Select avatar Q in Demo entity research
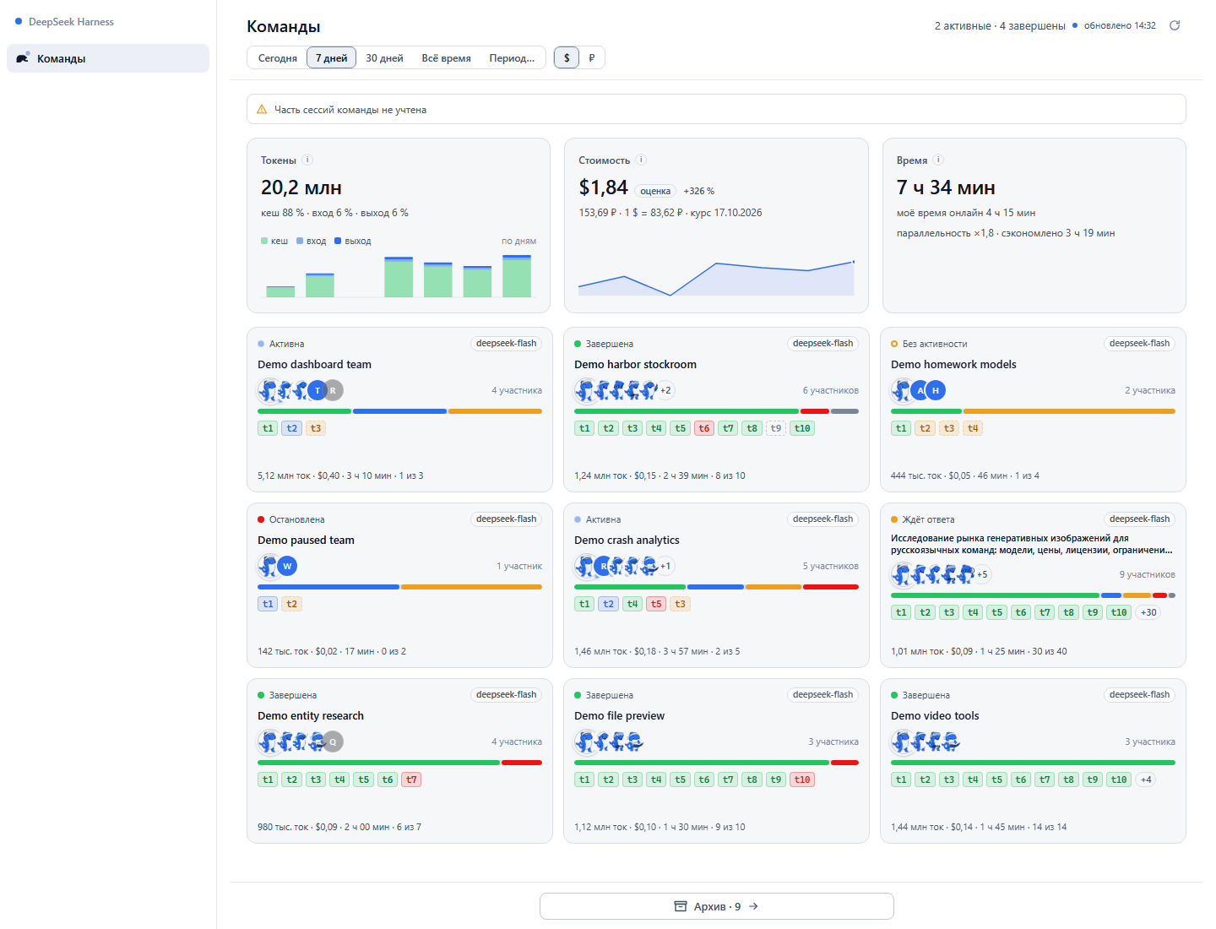The height and width of the screenshot is (929, 1216). coord(334,742)
